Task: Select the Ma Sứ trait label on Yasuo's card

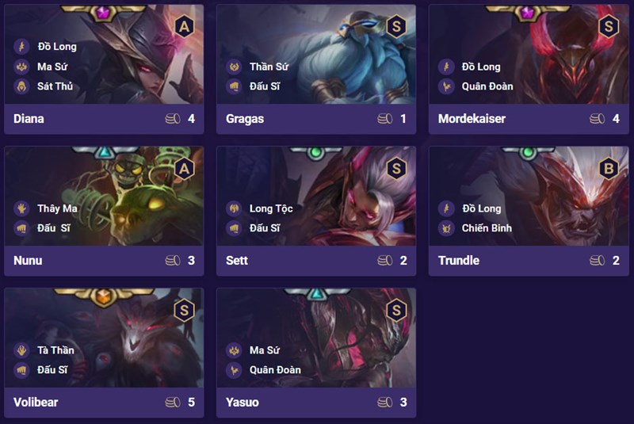Action: pos(265,350)
